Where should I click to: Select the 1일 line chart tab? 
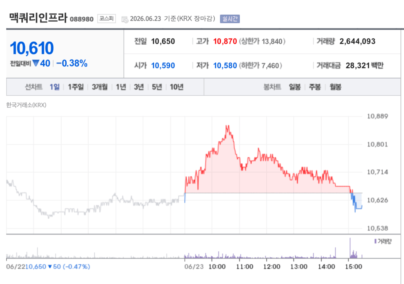click(54, 87)
